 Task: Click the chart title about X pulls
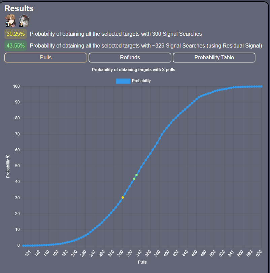[x=134, y=70]
